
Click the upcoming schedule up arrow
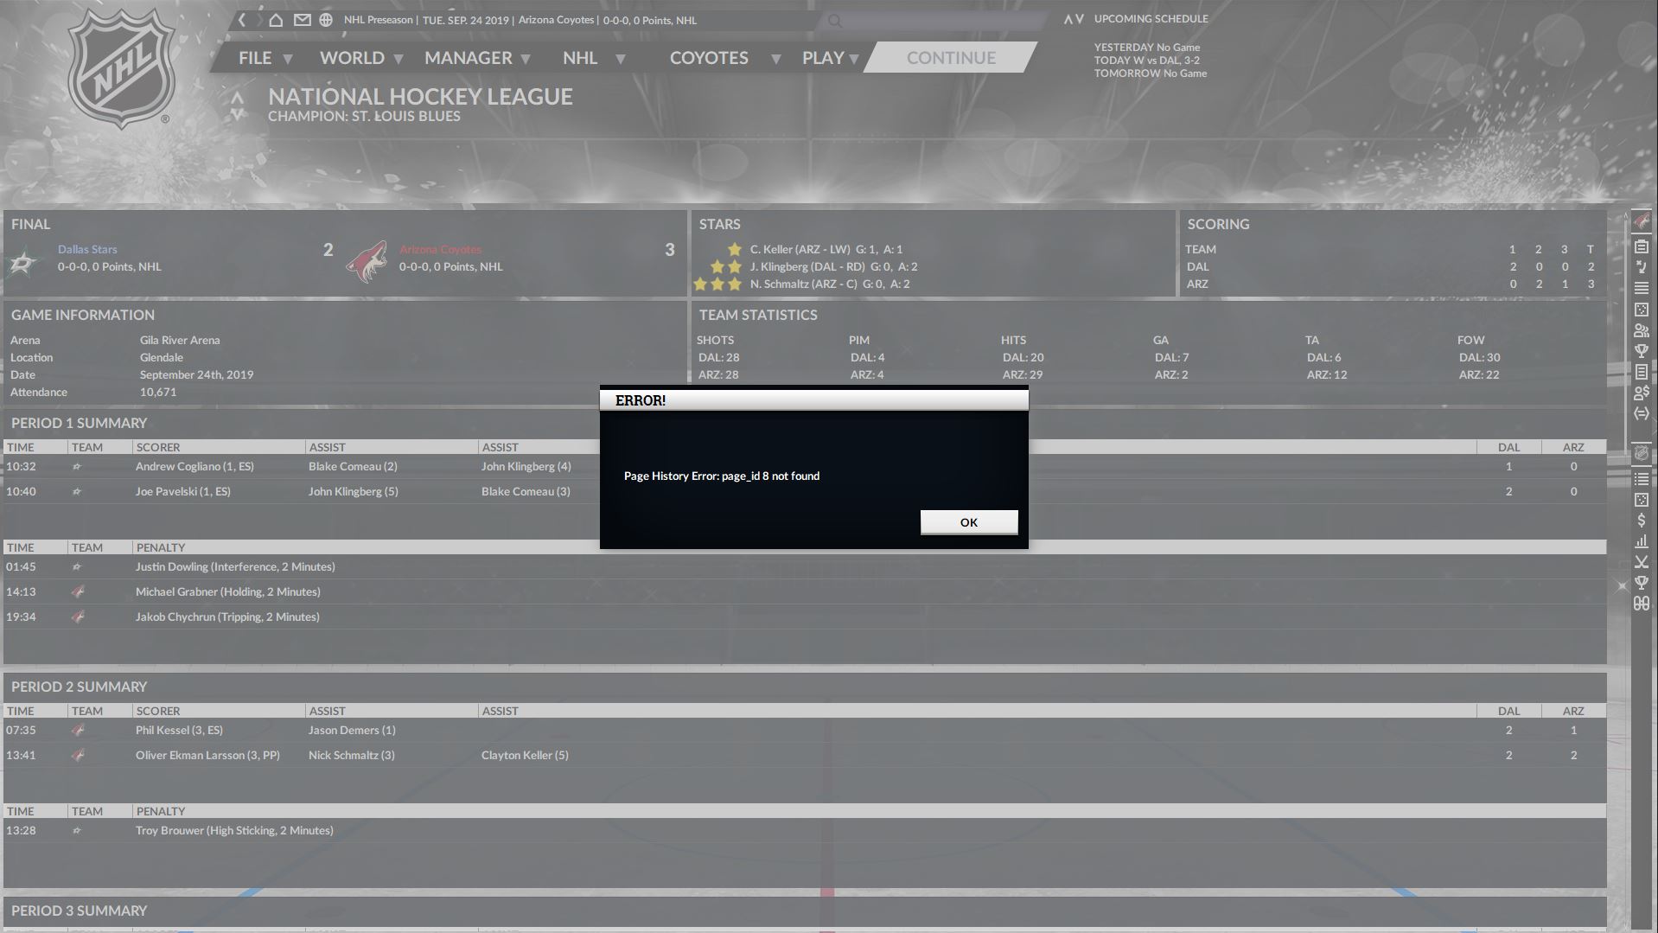coord(1068,19)
